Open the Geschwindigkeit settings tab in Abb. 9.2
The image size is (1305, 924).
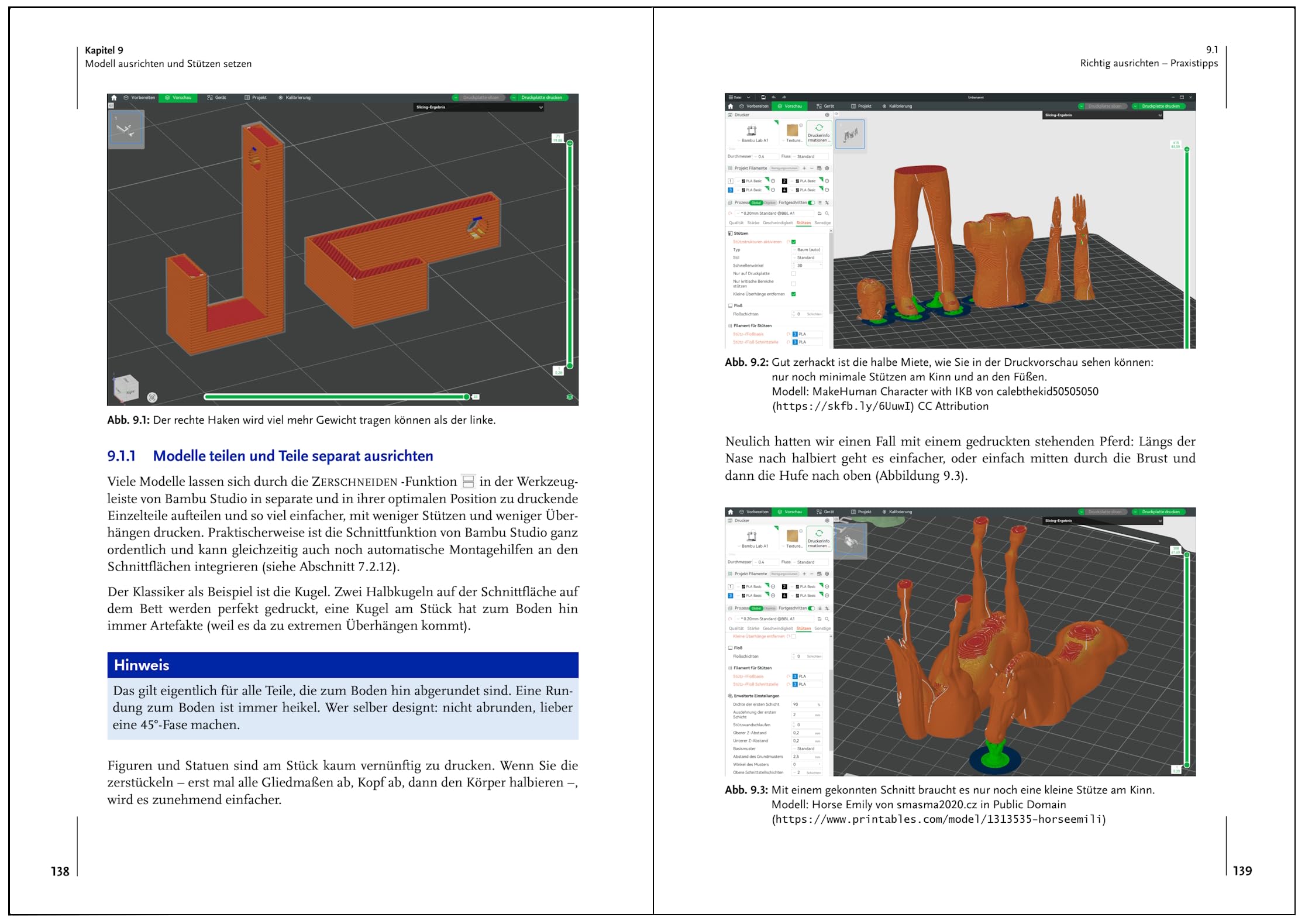pyautogui.click(x=777, y=223)
